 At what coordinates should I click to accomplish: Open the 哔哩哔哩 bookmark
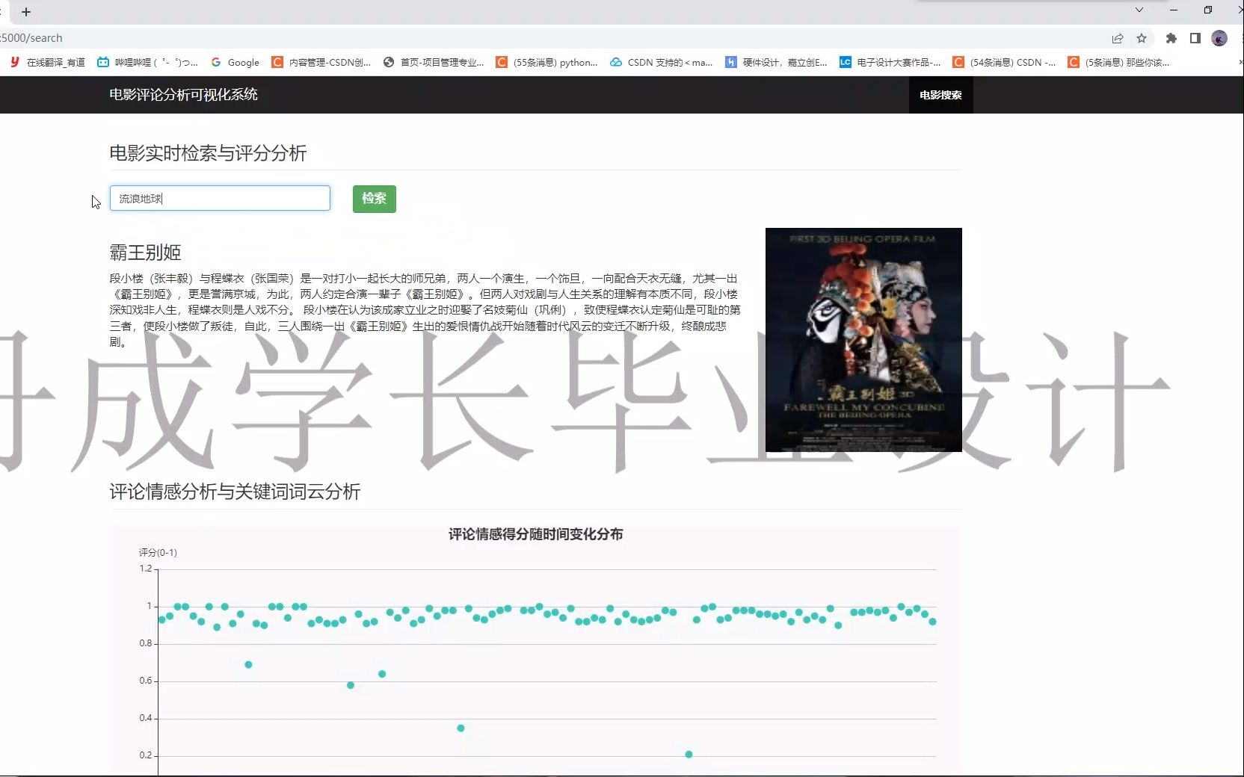(x=148, y=62)
